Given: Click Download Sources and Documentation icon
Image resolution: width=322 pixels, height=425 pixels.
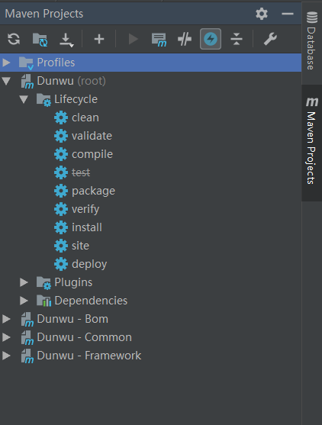Looking at the screenshot, I should (x=66, y=40).
